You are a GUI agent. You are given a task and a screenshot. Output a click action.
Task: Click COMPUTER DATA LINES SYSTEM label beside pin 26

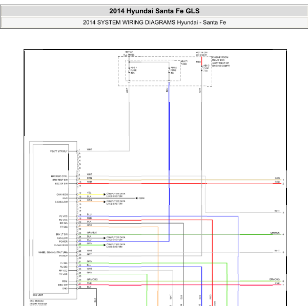point(116,246)
